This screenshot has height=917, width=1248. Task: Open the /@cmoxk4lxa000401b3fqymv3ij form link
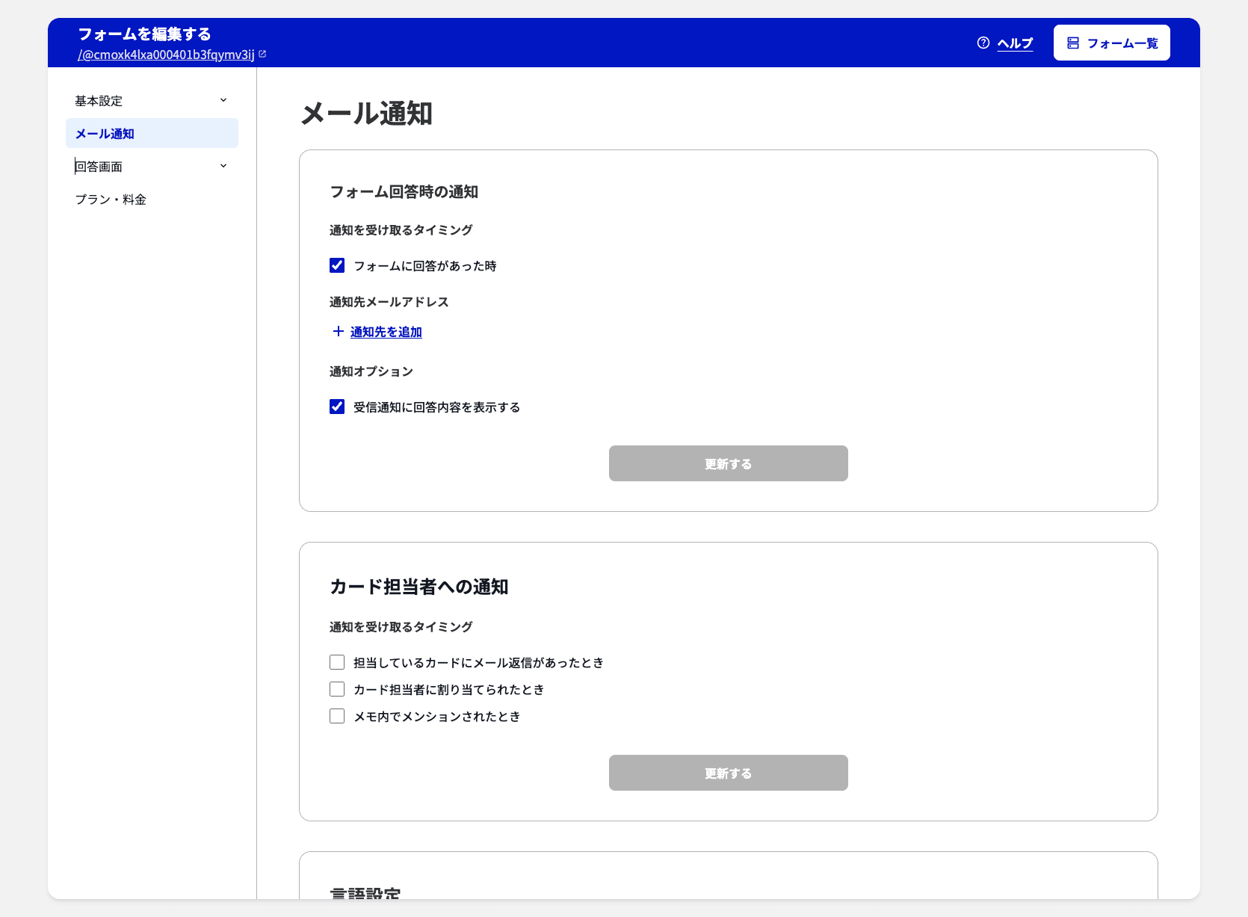point(166,55)
